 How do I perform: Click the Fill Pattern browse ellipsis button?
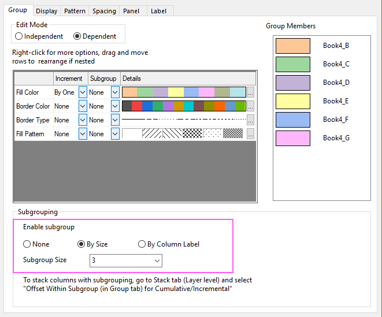250,134
